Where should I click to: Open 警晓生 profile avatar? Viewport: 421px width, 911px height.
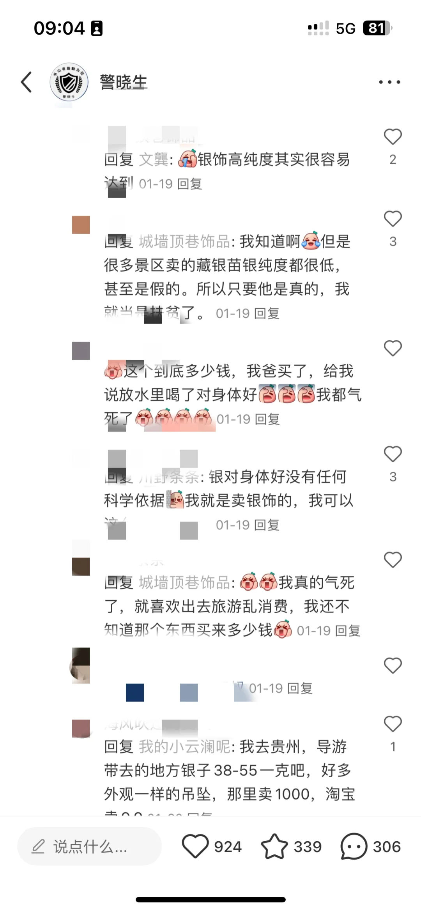tap(69, 82)
